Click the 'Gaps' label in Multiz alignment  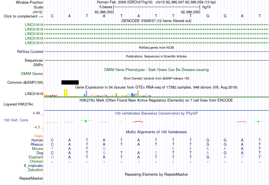click(39, 136)
